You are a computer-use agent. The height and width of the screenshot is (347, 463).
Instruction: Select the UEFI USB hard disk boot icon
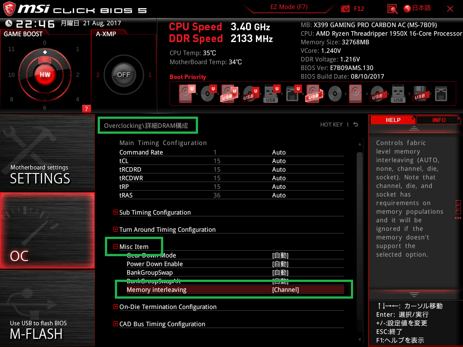[229, 94]
